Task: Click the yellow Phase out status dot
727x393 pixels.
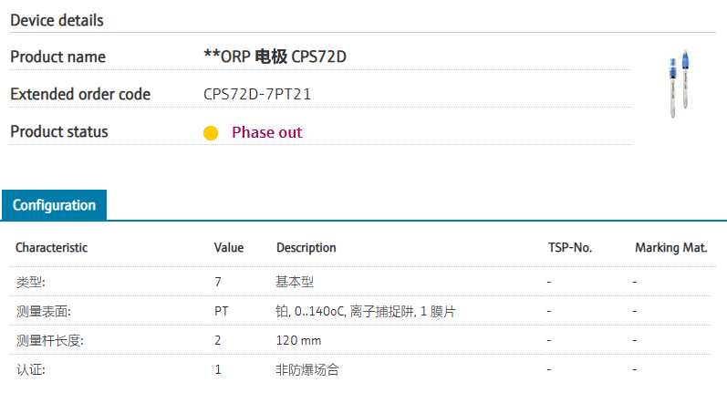Action: coord(211,133)
